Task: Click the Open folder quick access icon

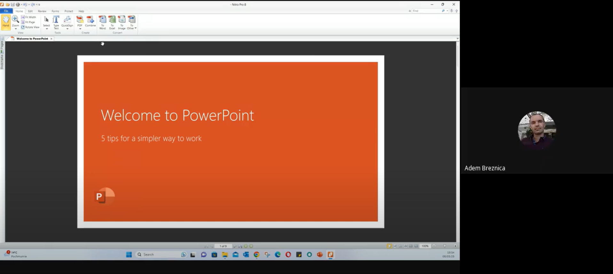Action: [7, 4]
